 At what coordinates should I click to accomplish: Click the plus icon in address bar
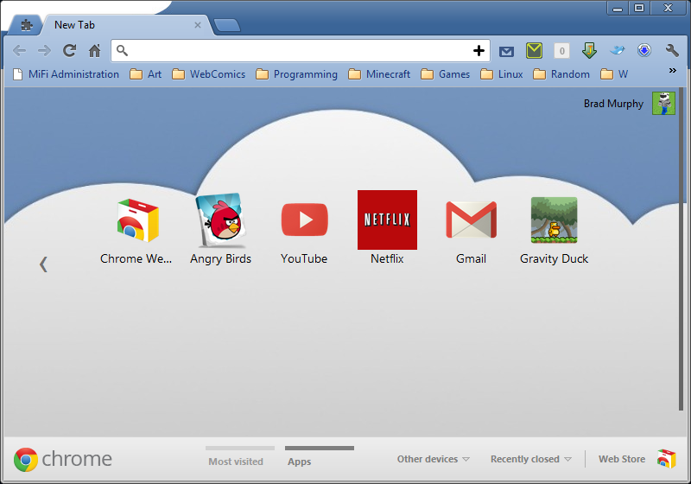point(479,51)
